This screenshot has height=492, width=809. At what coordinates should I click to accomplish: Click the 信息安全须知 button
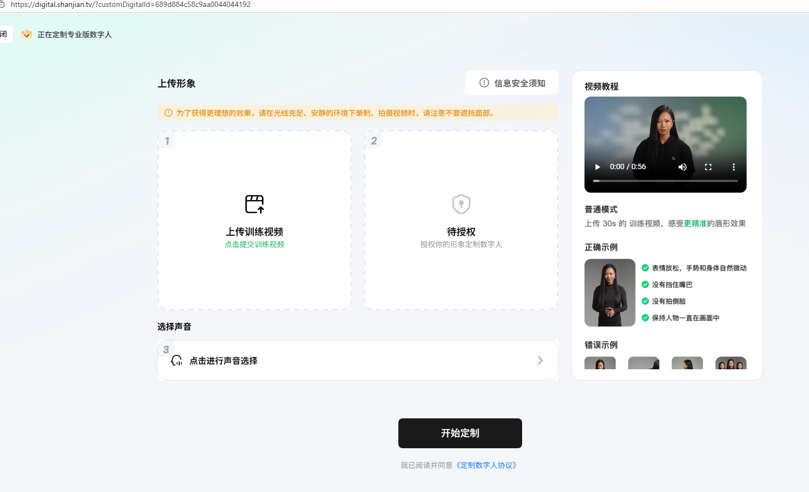pos(512,83)
